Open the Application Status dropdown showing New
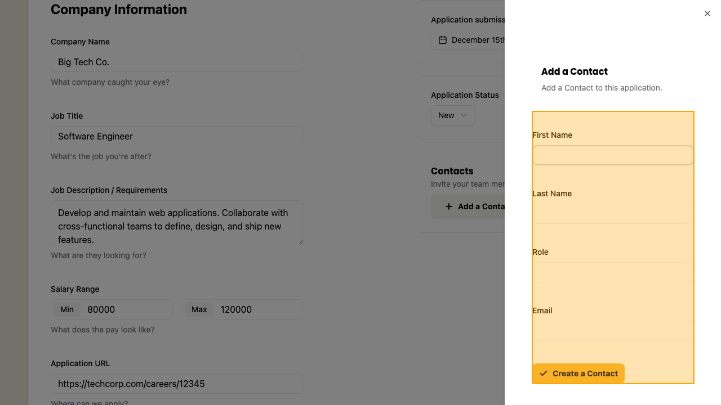 coord(452,115)
